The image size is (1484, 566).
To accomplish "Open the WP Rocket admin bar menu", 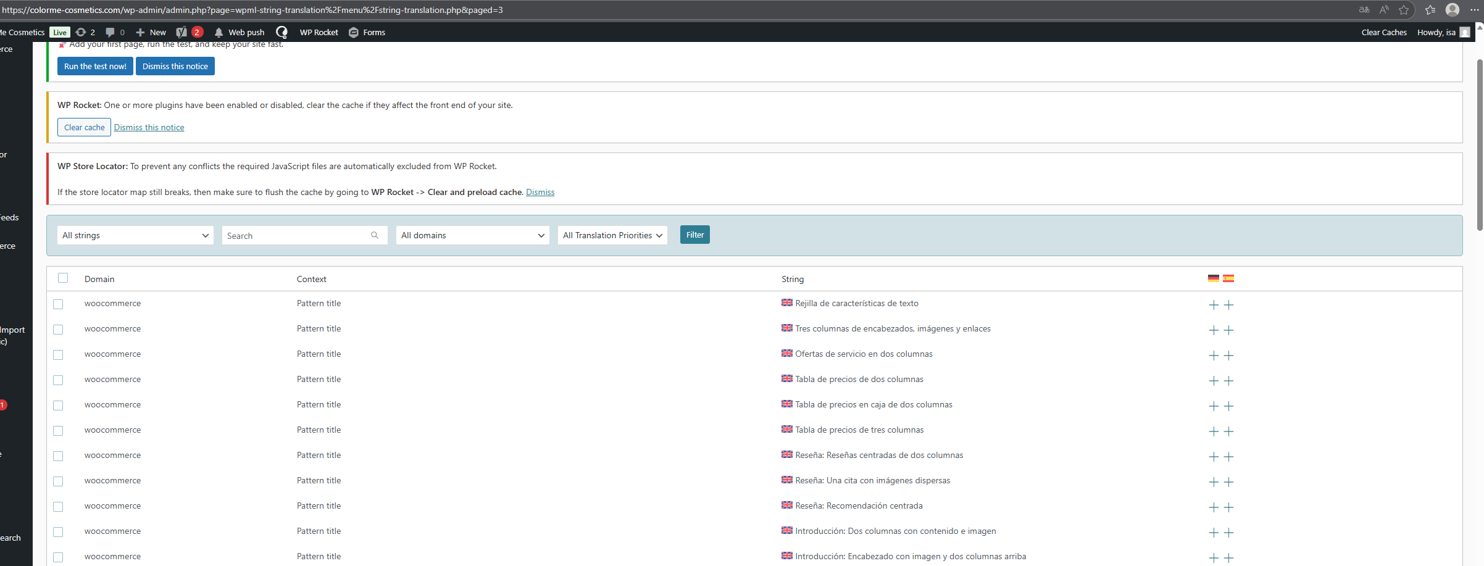I will pyautogui.click(x=319, y=32).
